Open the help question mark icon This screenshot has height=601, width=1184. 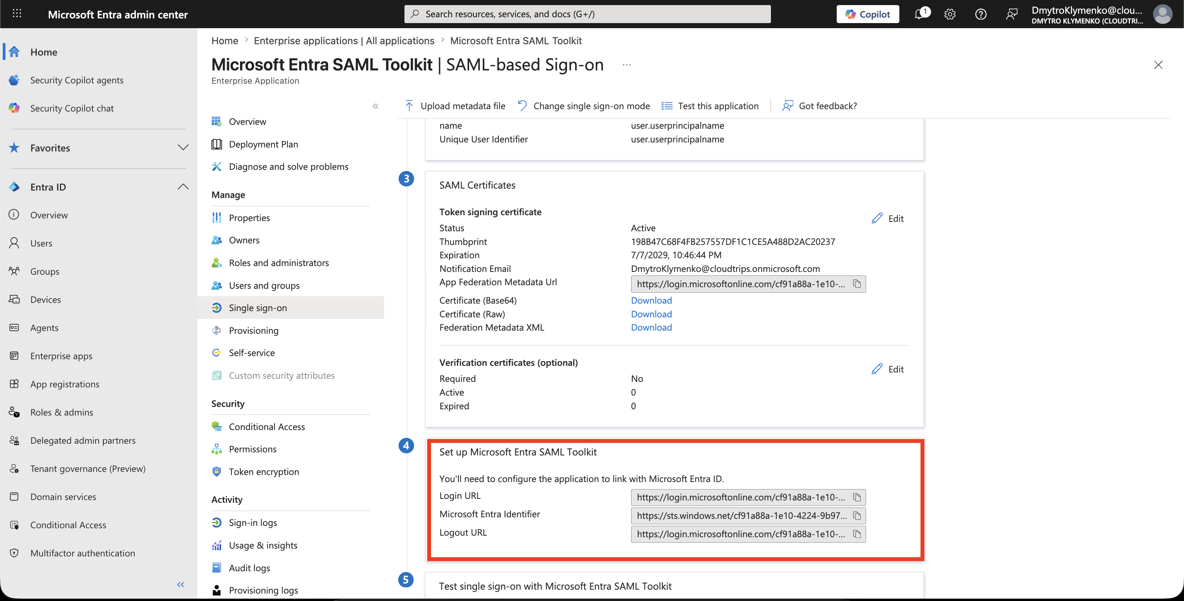pos(981,14)
